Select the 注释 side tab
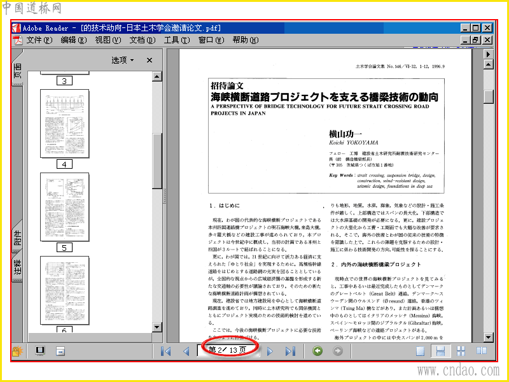Image resolution: width=509 pixels, height=382 pixels. pos(17,266)
